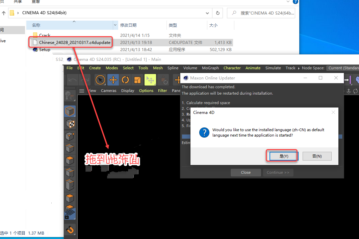The height and width of the screenshot is (239, 359).
Task: Click the Enable Axis cube icon
Action: click(x=70, y=173)
